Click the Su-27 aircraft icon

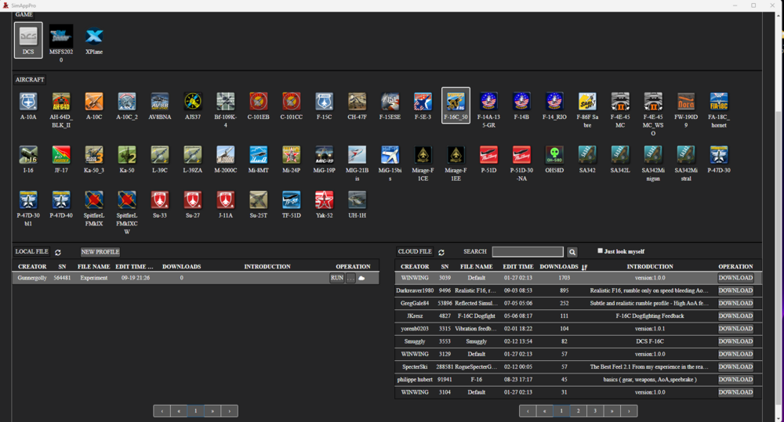tap(192, 200)
